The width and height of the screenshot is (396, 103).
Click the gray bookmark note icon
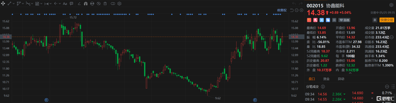point(334,20)
